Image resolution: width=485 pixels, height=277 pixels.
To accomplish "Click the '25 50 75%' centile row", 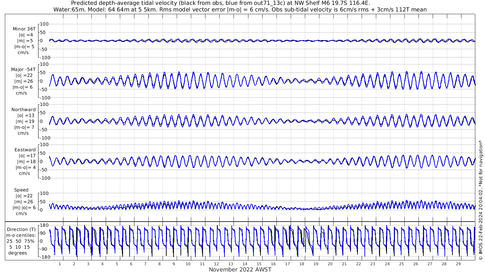I will click(20, 241).
